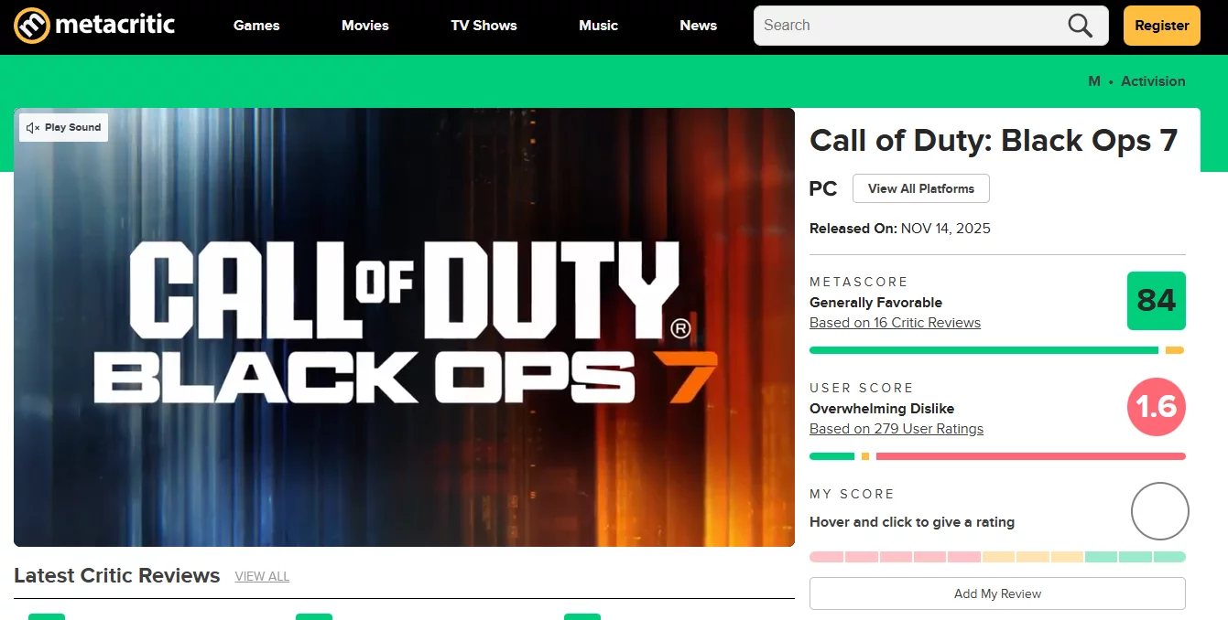This screenshot has width=1228, height=620.
Task: Open the Movies menu
Action: (x=365, y=26)
